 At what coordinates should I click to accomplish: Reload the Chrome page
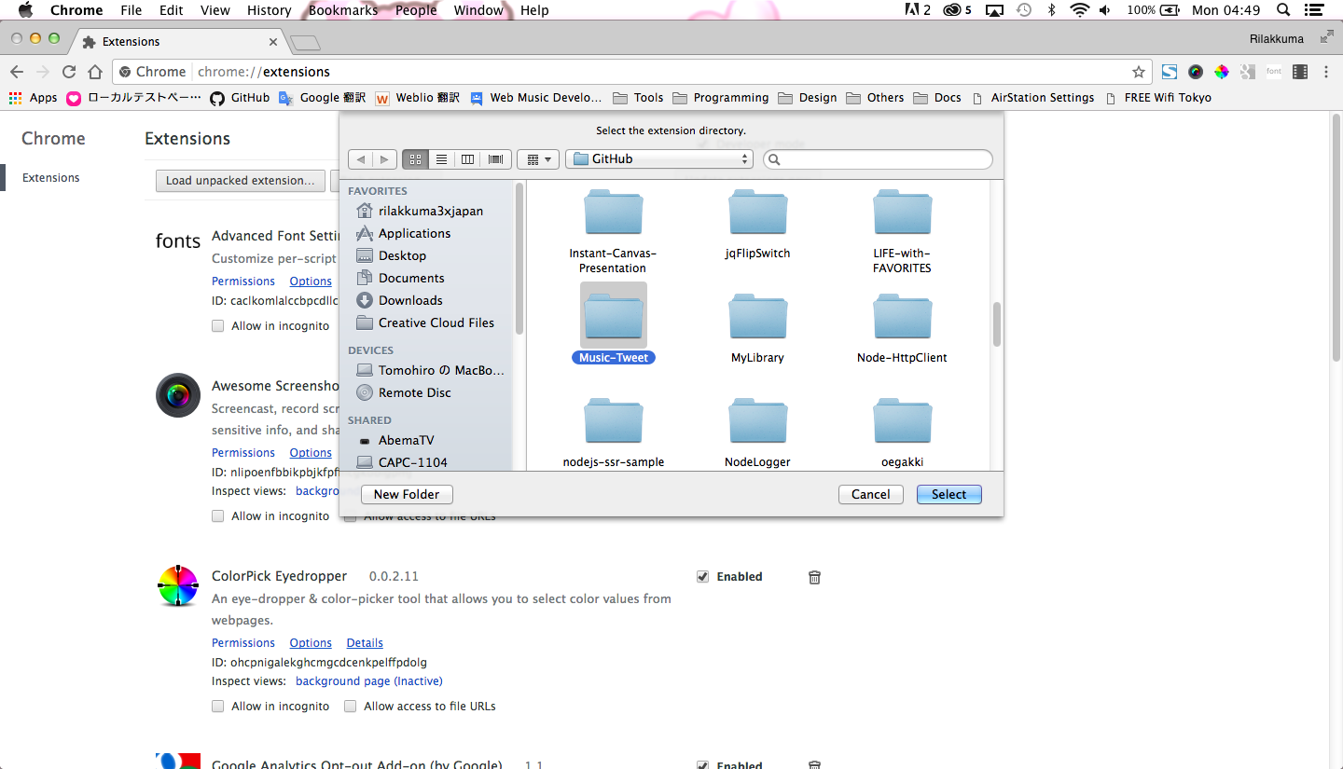(69, 72)
